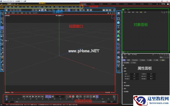Select the Scale tool in left toolbar
170x106 pixels.
coord(2,36)
